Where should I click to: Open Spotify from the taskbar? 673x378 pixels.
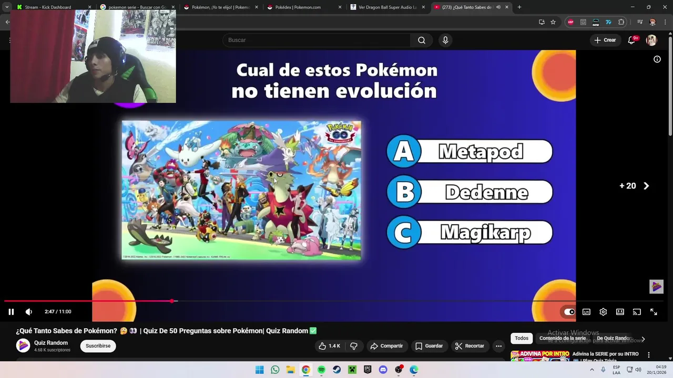click(x=321, y=370)
